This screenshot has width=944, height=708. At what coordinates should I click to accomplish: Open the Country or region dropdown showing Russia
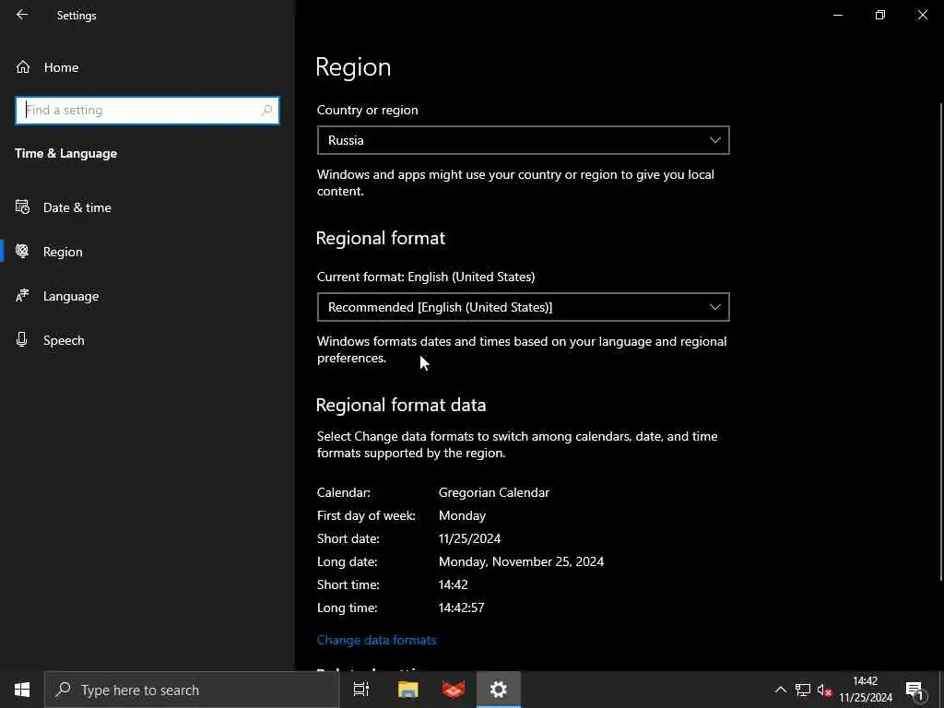click(x=524, y=140)
